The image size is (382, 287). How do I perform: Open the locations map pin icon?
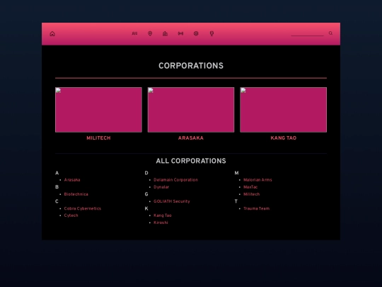click(150, 33)
